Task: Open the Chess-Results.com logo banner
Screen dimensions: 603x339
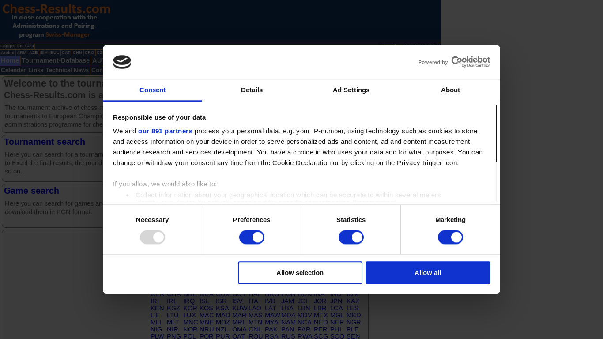Action: [56, 20]
